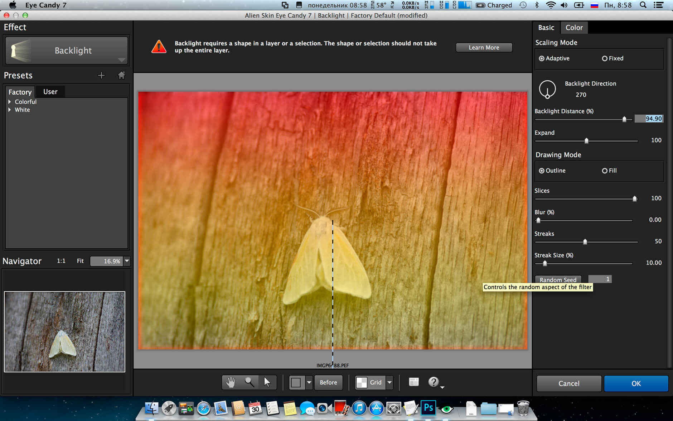Open the Apple menu
The height and width of the screenshot is (421, 673).
click(13, 5)
